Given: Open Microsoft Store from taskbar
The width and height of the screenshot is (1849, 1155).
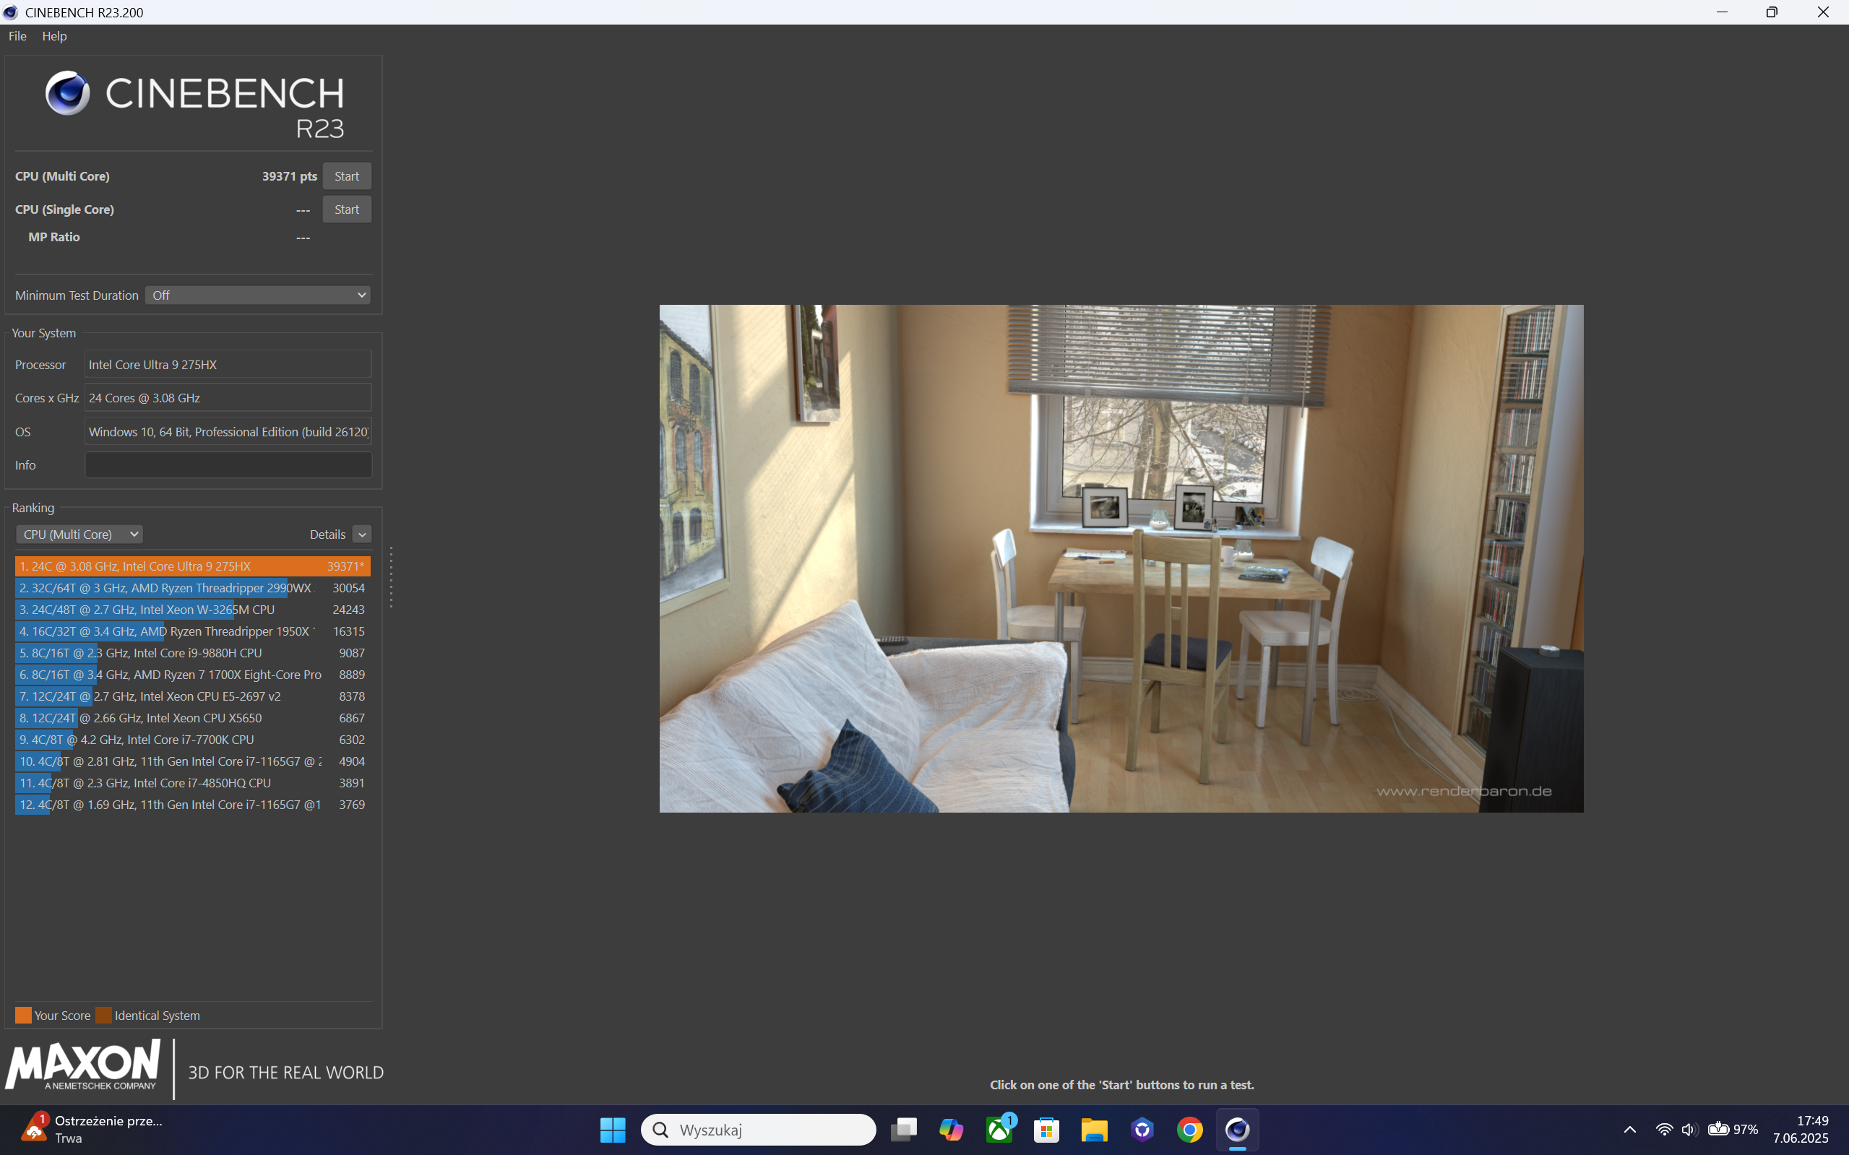Looking at the screenshot, I should coord(1046,1129).
